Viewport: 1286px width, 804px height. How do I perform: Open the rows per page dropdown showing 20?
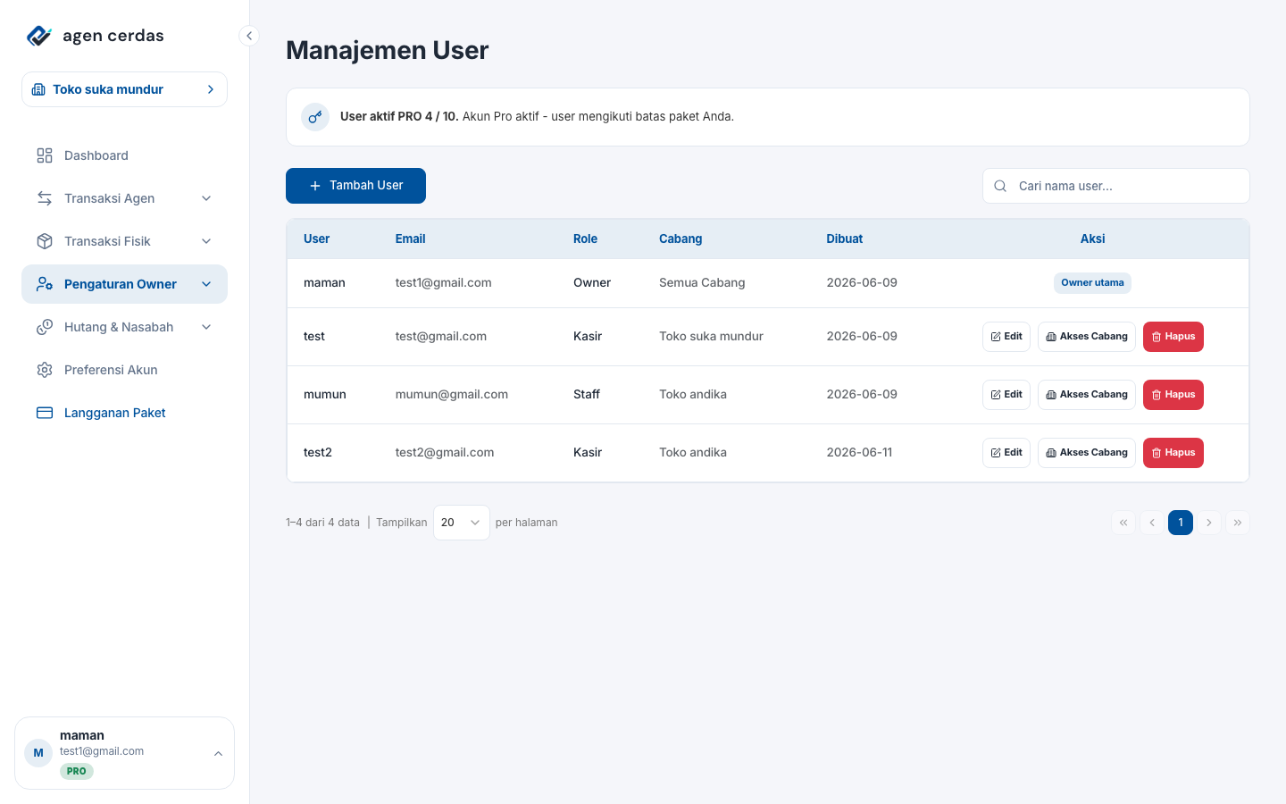(461, 523)
